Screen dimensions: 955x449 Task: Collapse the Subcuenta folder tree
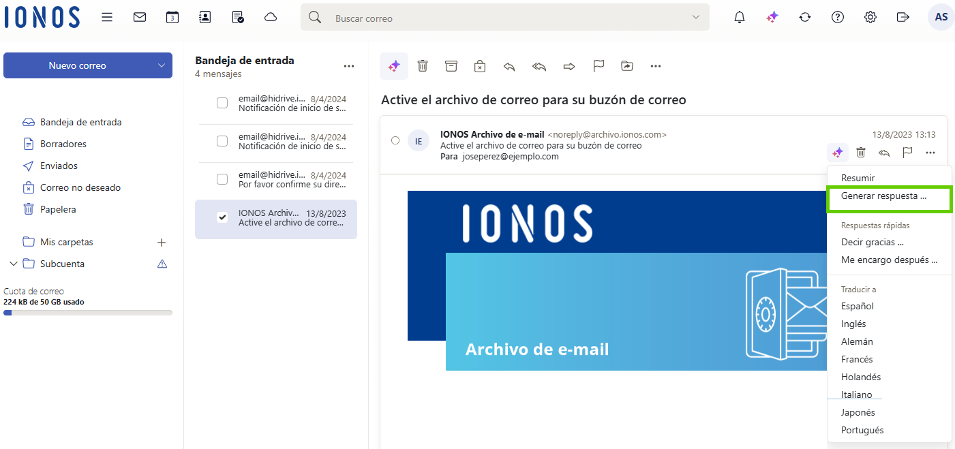(13, 264)
